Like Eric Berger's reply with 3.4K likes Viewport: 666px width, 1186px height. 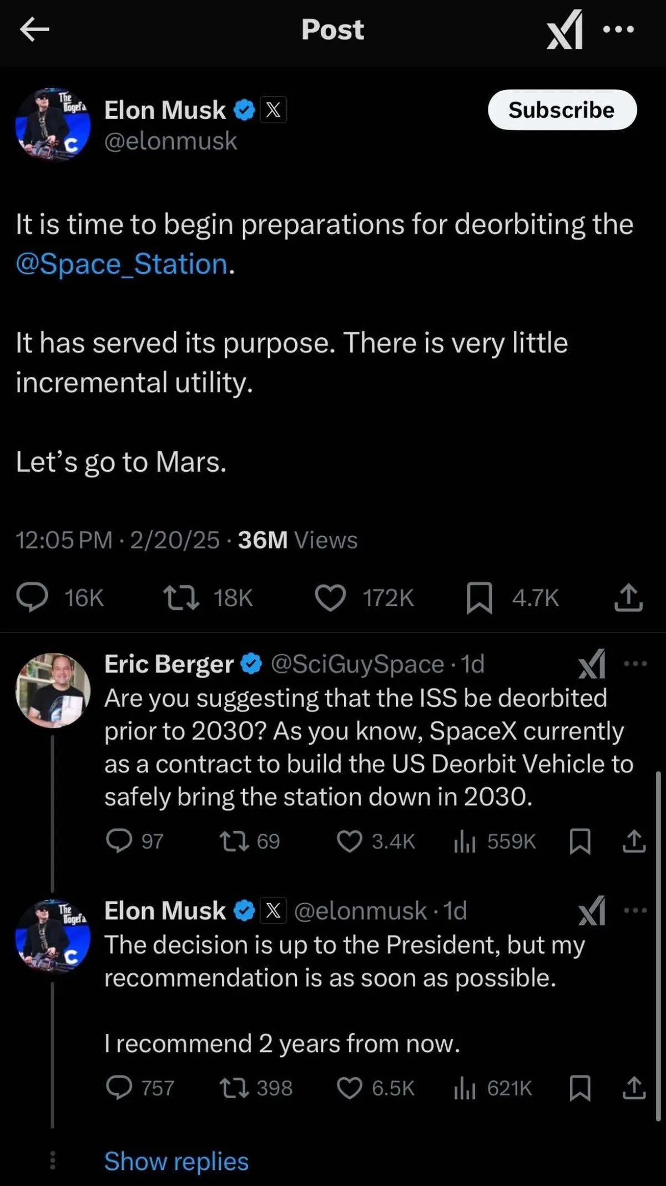pos(350,841)
